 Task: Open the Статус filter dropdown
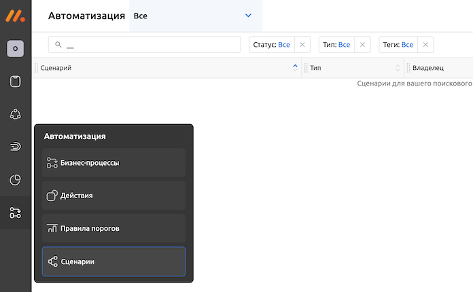pos(271,45)
